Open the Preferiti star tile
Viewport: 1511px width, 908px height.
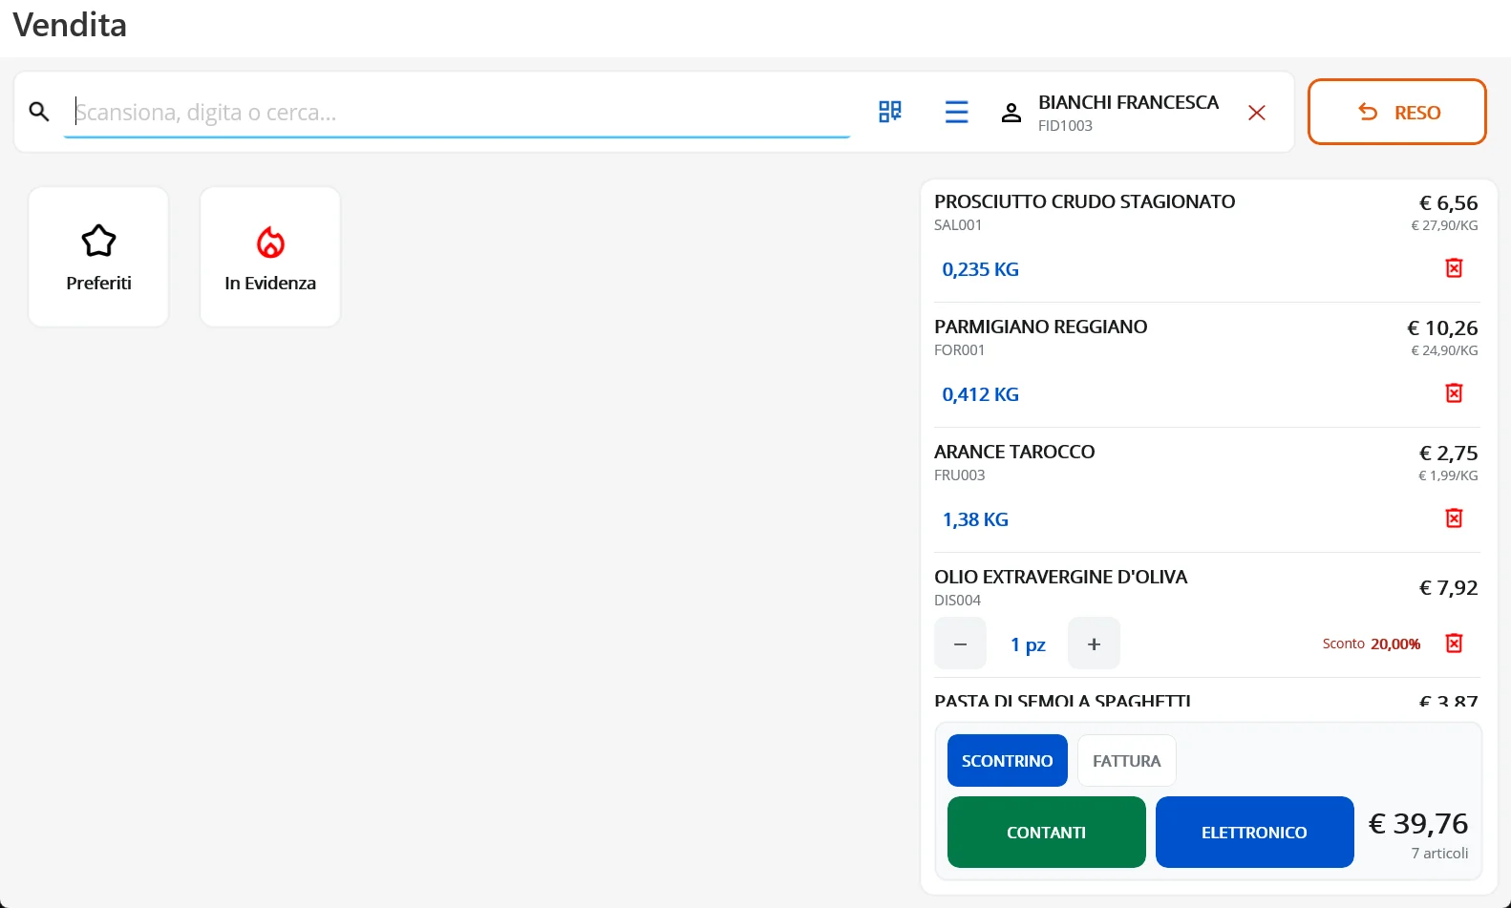(98, 257)
